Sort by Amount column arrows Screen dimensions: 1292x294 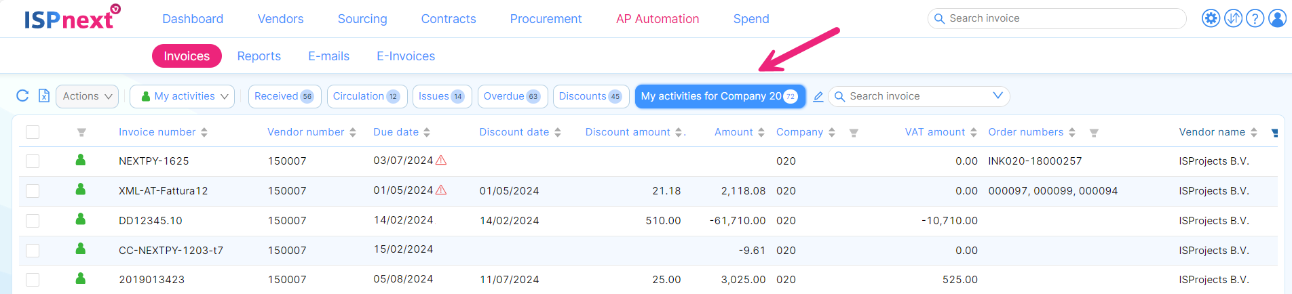(761, 133)
